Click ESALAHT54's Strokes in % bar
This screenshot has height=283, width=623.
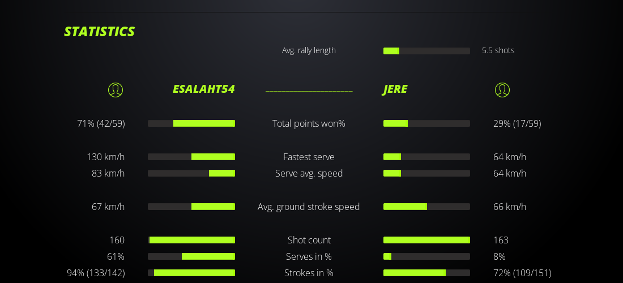191,273
